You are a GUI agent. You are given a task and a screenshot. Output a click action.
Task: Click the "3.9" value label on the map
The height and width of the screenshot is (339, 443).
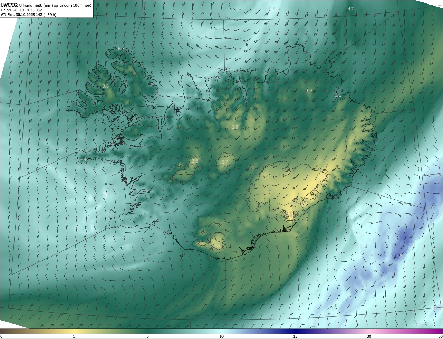pyautogui.click(x=309, y=90)
